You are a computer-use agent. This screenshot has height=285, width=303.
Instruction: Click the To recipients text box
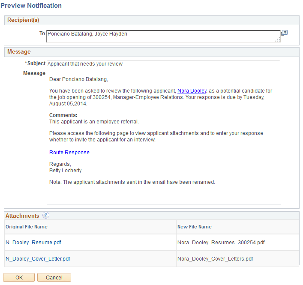pyautogui.click(x=163, y=36)
